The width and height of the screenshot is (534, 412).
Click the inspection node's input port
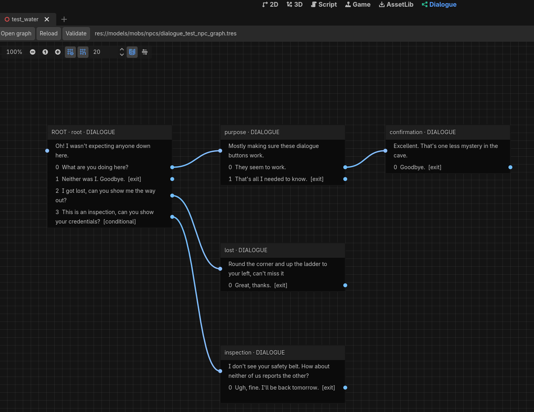(220, 371)
